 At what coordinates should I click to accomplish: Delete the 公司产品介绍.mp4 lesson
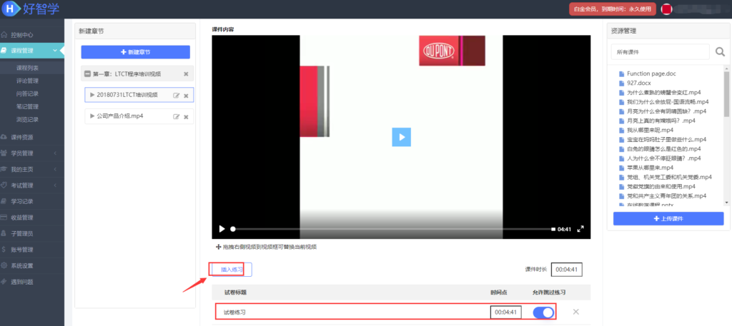pyautogui.click(x=186, y=116)
